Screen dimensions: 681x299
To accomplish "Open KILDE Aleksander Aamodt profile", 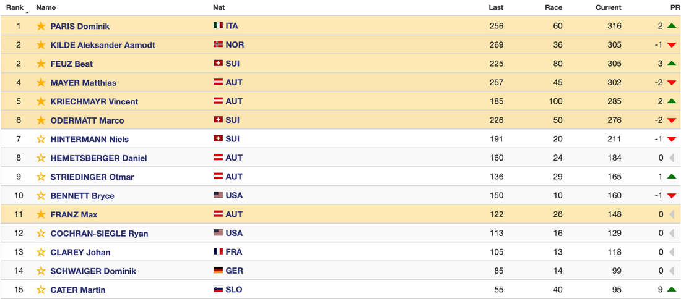I will (103, 45).
